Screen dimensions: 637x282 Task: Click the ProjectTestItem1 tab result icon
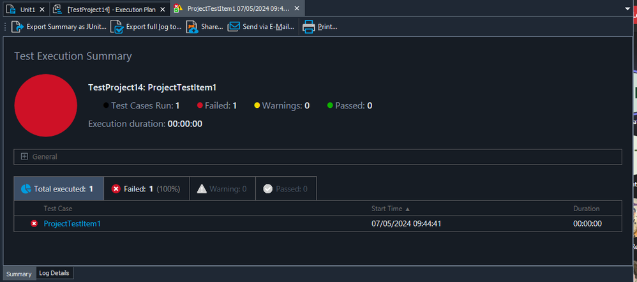coord(178,8)
